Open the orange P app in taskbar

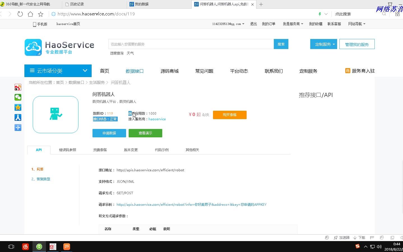[66, 247]
